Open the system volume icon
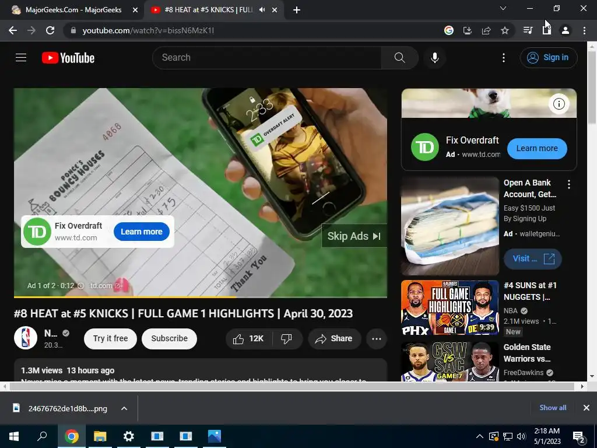The image size is (597, 448). coord(521,436)
